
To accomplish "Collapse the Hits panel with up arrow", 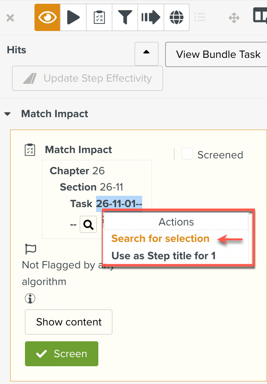I will [146, 54].
